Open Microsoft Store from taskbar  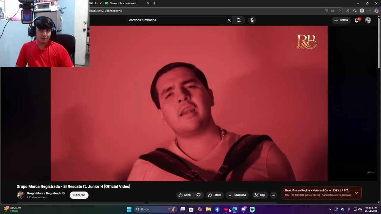coord(191,209)
